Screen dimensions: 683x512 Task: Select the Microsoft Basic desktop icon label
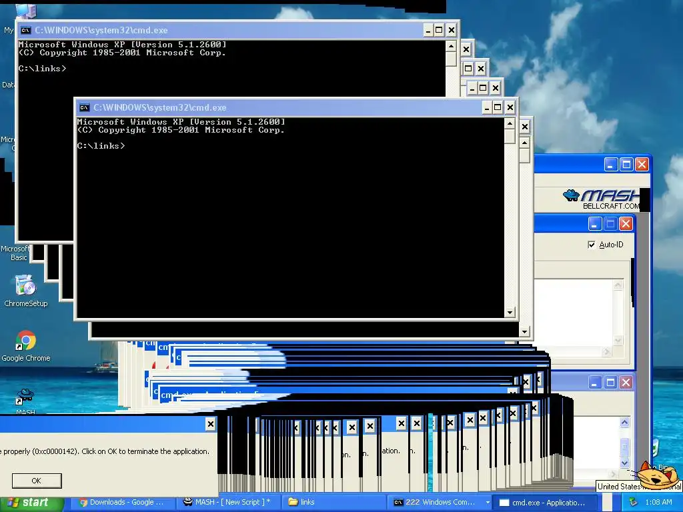tap(16, 253)
